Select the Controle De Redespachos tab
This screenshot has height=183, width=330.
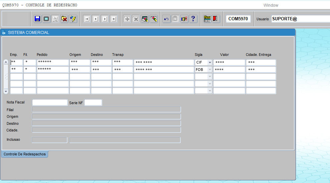click(25, 154)
